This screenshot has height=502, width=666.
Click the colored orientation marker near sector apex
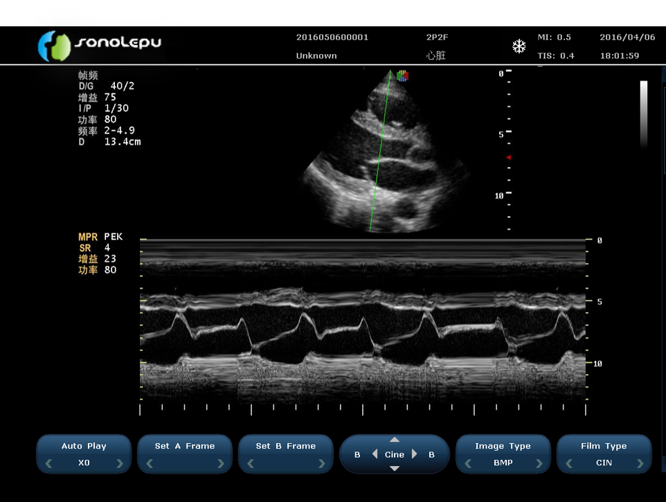click(402, 76)
